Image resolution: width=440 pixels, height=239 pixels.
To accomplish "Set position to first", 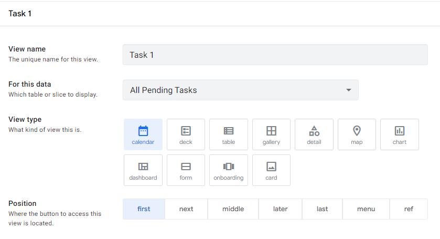I will click(x=144, y=209).
